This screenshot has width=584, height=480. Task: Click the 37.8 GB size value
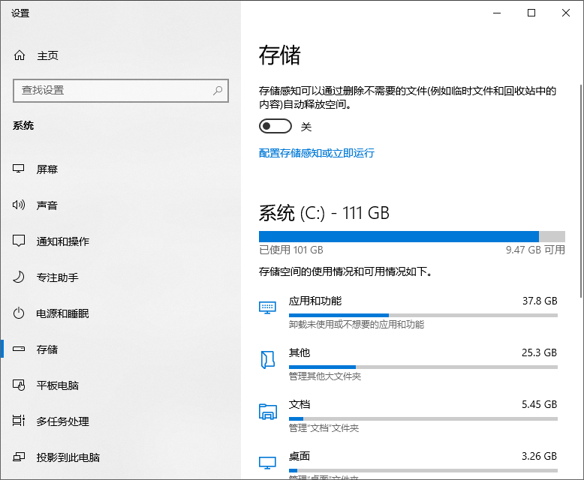tap(540, 301)
